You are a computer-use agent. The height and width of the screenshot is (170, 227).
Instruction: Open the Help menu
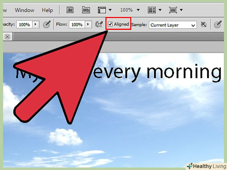coord(47,10)
